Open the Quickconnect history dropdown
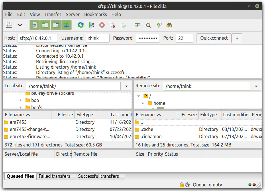The height and width of the screenshot is (191, 265). pyautogui.click(x=237, y=38)
